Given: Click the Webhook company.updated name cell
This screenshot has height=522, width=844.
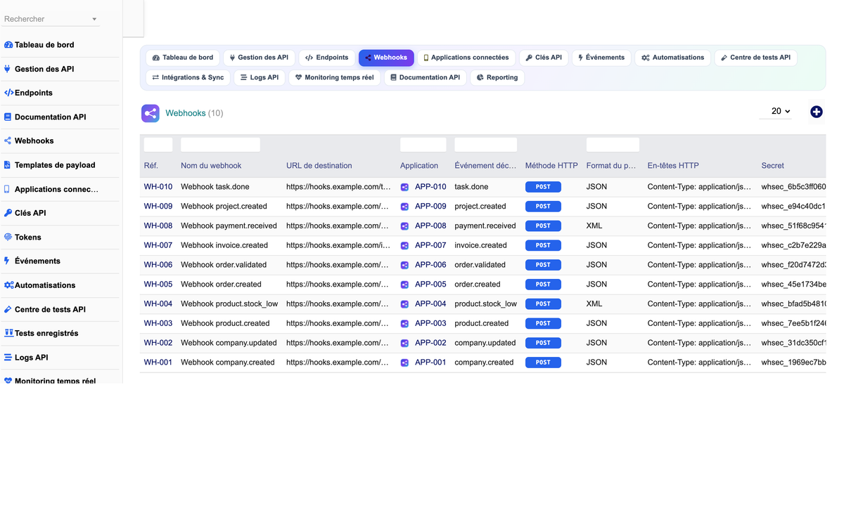Looking at the screenshot, I should [x=229, y=343].
